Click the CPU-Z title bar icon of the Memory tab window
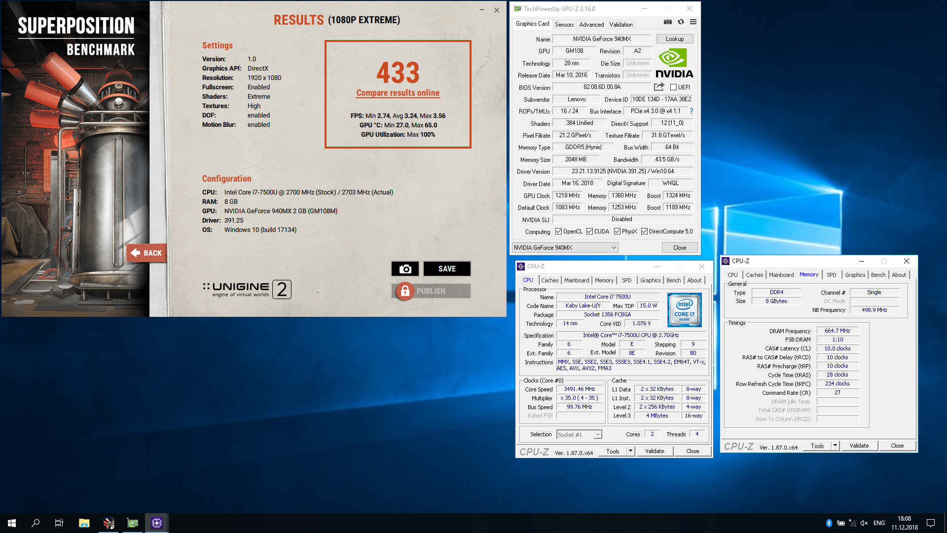The height and width of the screenshot is (533, 947). [726, 261]
